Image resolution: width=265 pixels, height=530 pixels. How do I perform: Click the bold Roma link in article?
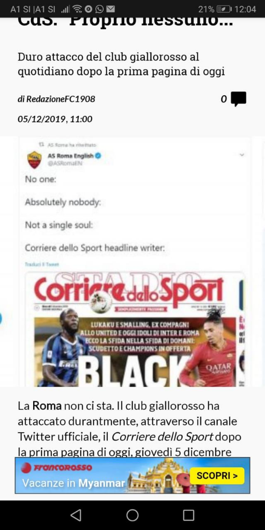[47, 406]
